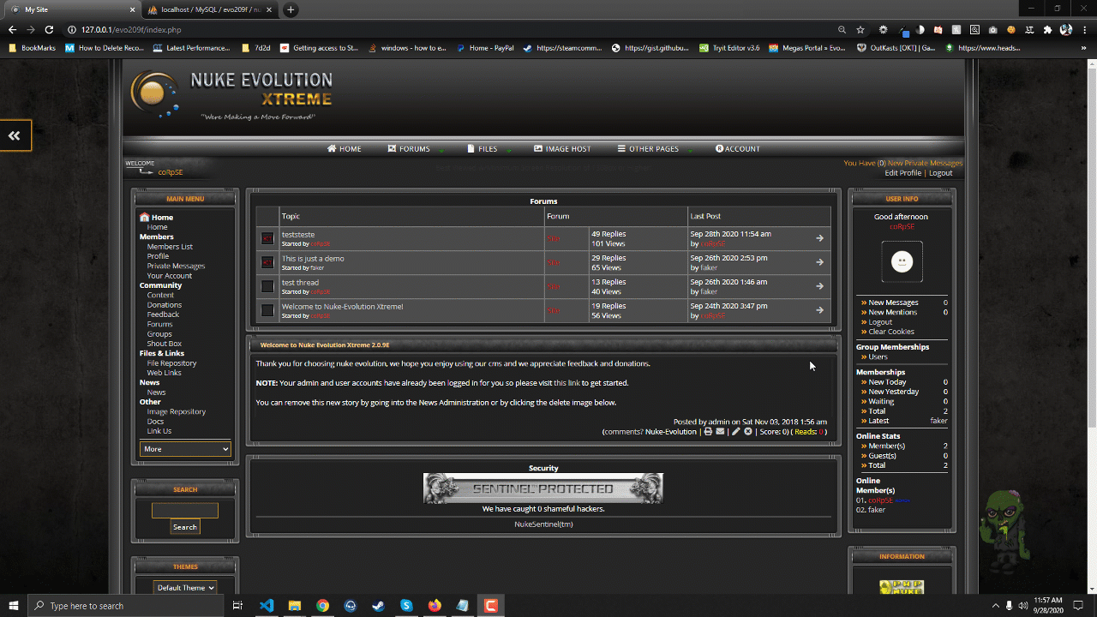Click the print story icon under the news post
This screenshot has width=1097, height=617.
pyautogui.click(x=708, y=432)
